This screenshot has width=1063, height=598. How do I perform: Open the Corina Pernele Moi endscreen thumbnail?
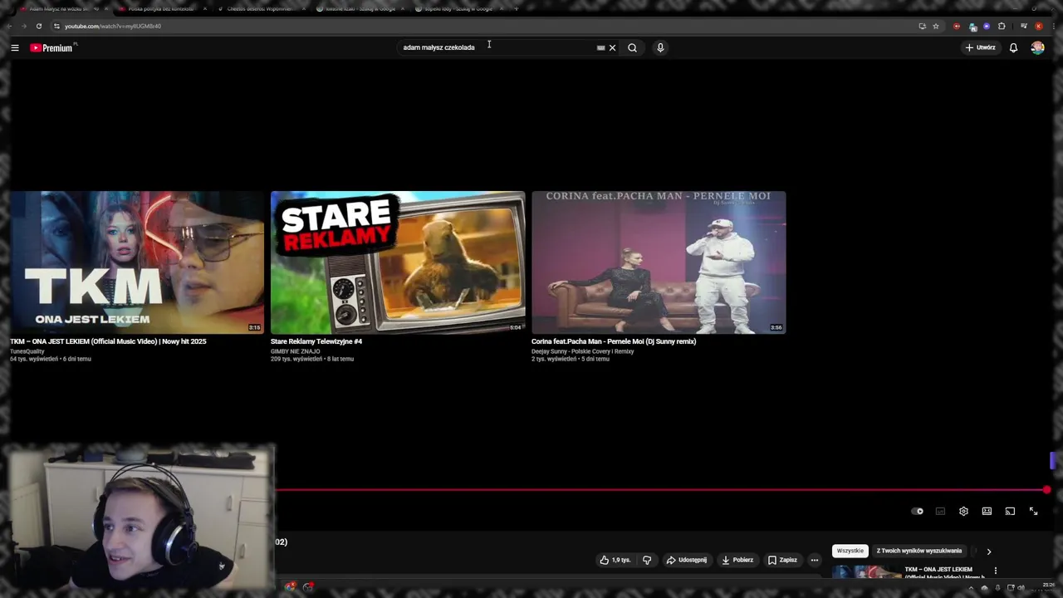coord(659,262)
